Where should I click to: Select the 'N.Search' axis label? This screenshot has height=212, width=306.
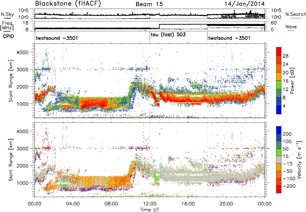[296, 14]
